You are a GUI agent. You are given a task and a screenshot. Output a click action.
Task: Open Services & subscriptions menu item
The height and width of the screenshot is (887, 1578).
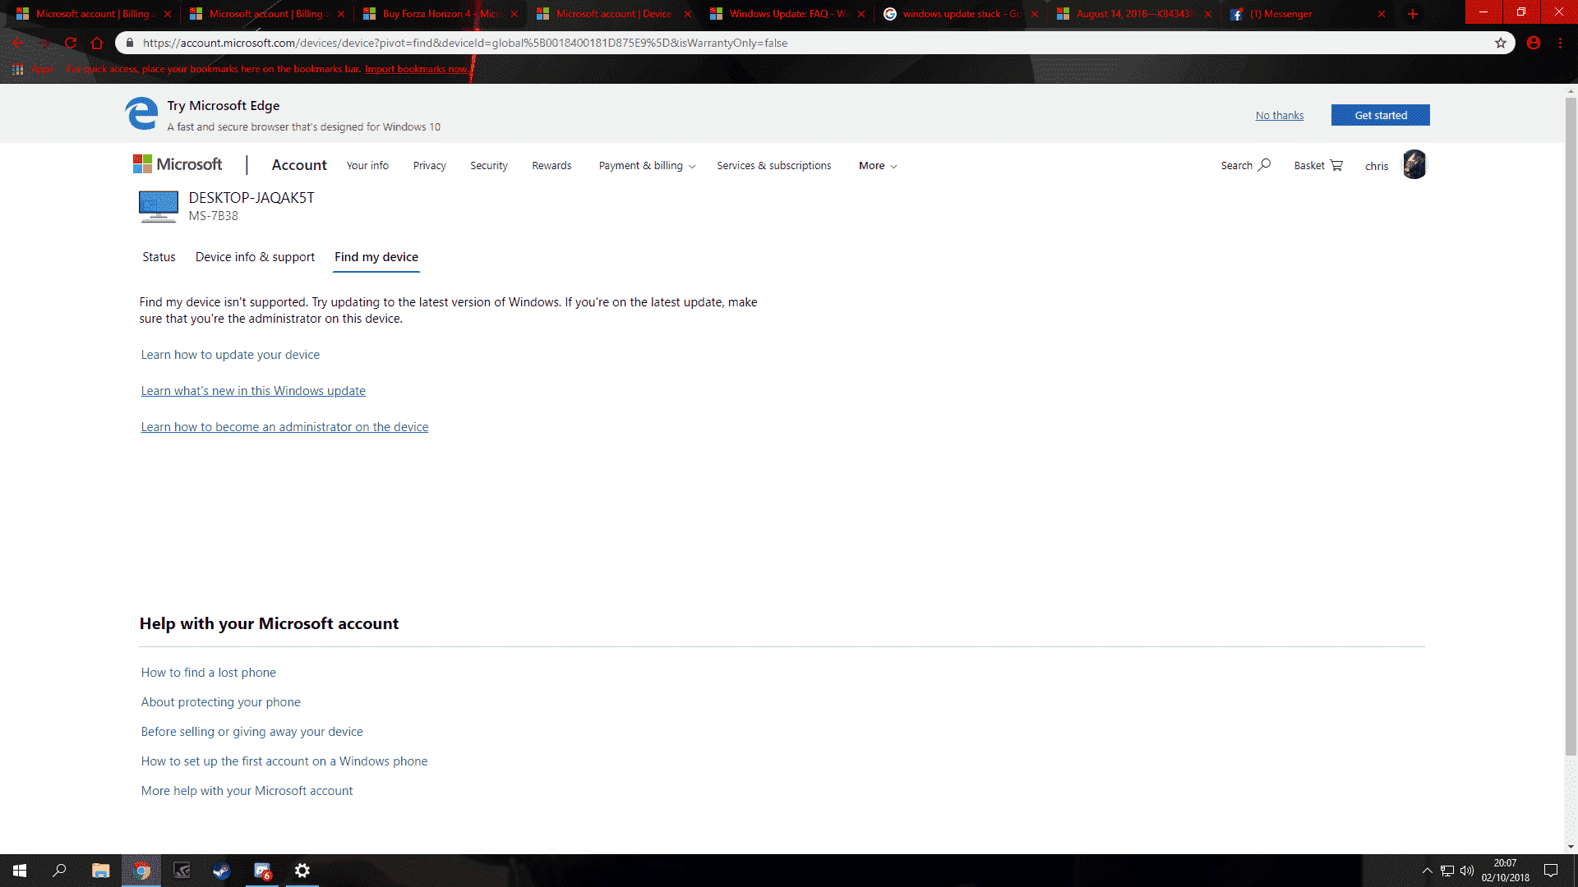pyautogui.click(x=773, y=166)
